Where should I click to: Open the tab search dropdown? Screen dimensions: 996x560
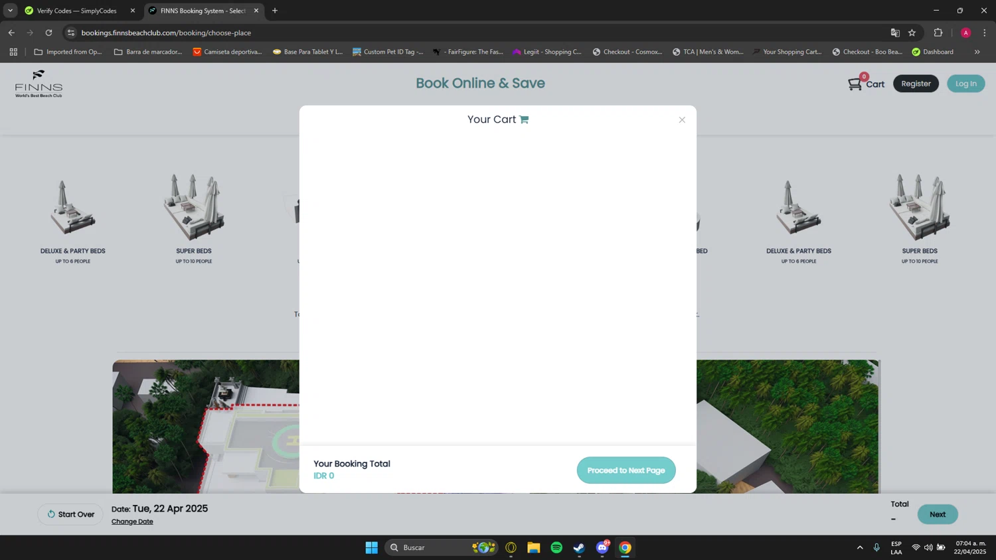(x=10, y=11)
